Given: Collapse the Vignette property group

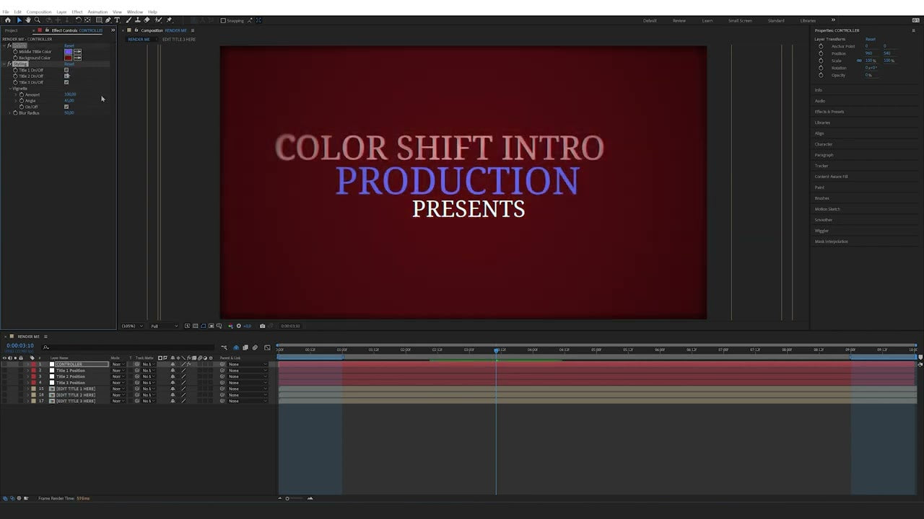Looking at the screenshot, I should click(x=11, y=88).
